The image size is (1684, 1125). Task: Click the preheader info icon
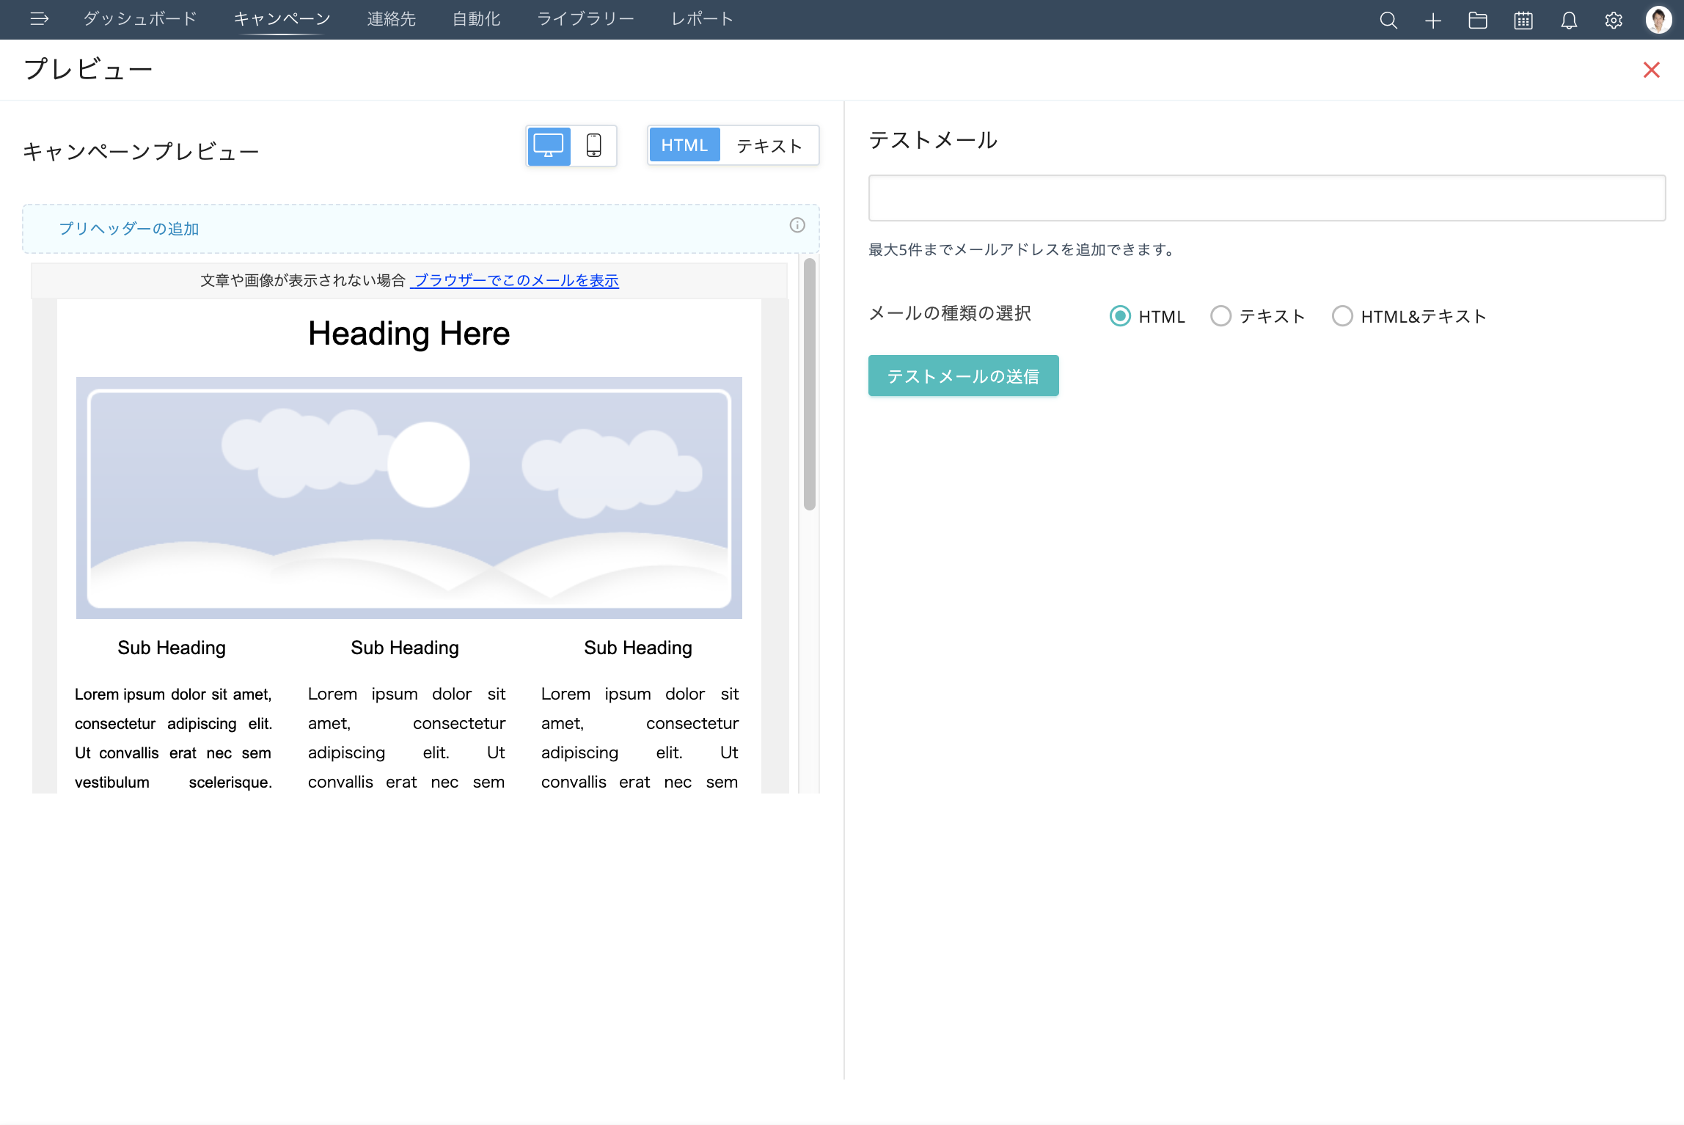[797, 225]
